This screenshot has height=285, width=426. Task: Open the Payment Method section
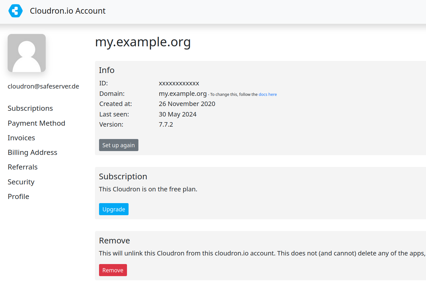click(36, 123)
